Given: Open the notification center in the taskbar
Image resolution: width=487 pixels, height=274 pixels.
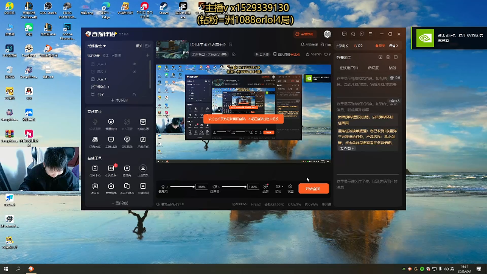Looking at the screenshot, I should click(x=478, y=269).
